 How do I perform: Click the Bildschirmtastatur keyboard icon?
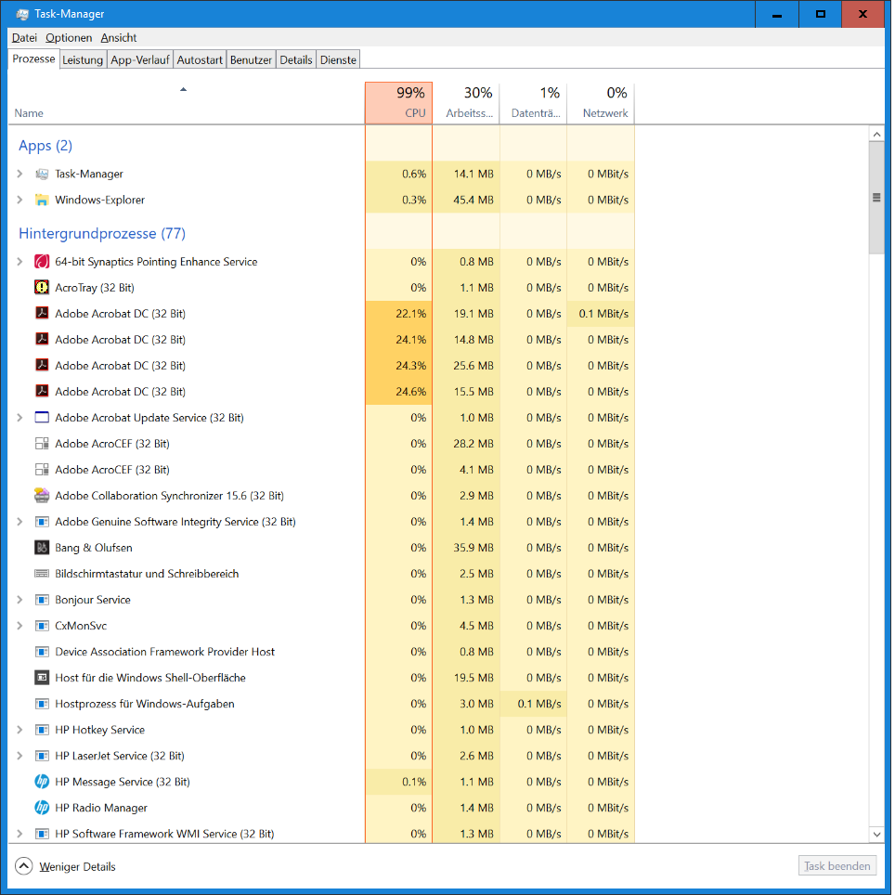(x=42, y=574)
